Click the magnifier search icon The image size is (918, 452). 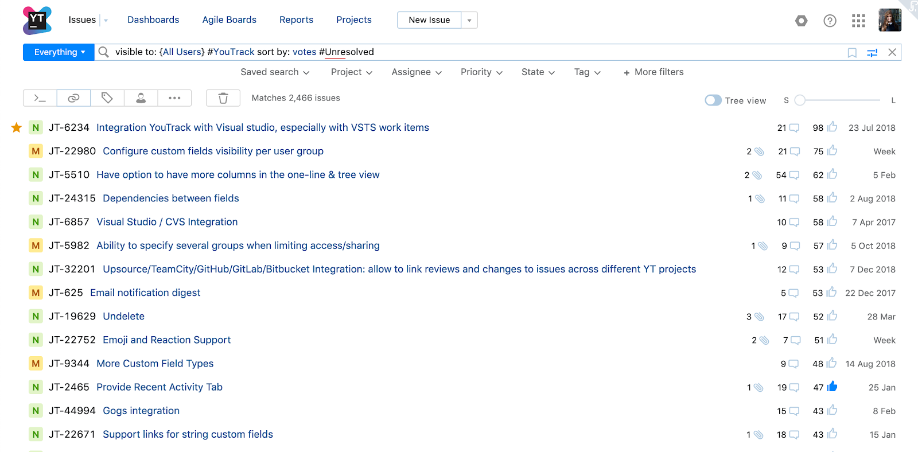point(104,52)
